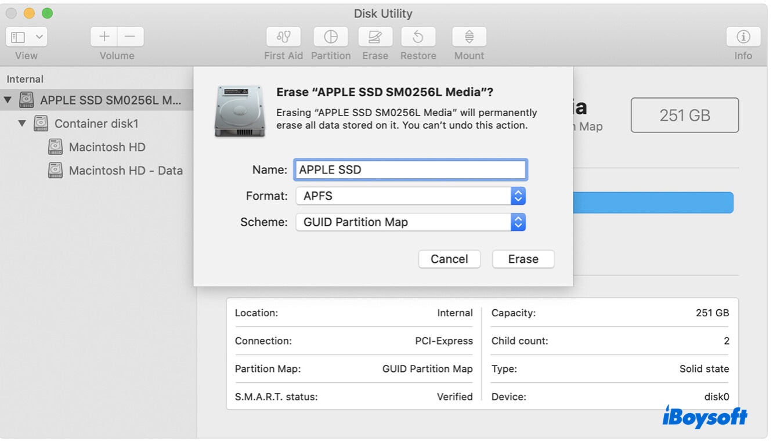Open the Restore tool
773x441 pixels.
418,37
